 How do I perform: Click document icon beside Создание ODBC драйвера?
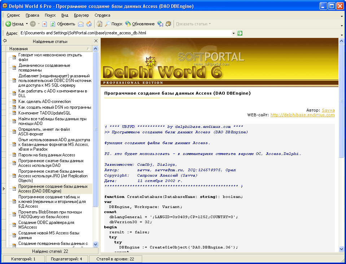pyautogui.click(x=14, y=225)
